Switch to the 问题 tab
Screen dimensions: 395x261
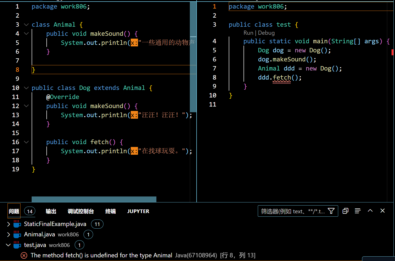coord(14,211)
